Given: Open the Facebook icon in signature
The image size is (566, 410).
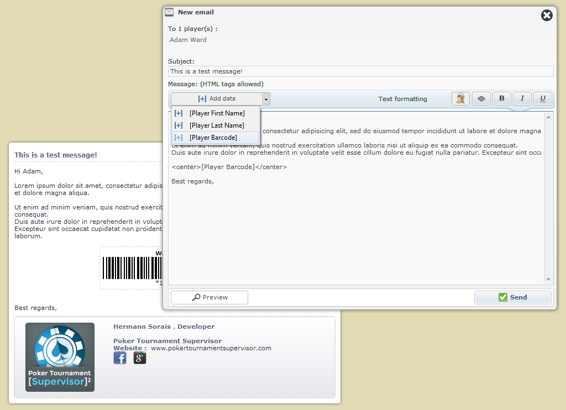Looking at the screenshot, I should point(120,358).
